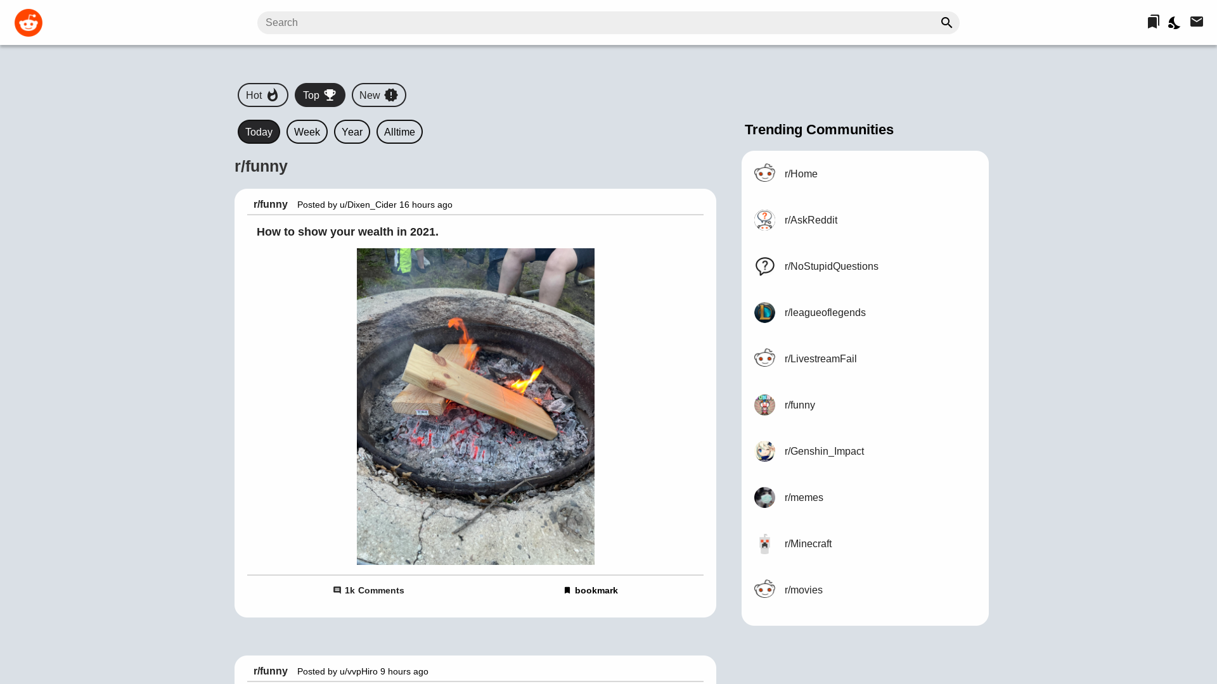Click the burning wood post image
The height and width of the screenshot is (684, 1217).
[475, 405]
